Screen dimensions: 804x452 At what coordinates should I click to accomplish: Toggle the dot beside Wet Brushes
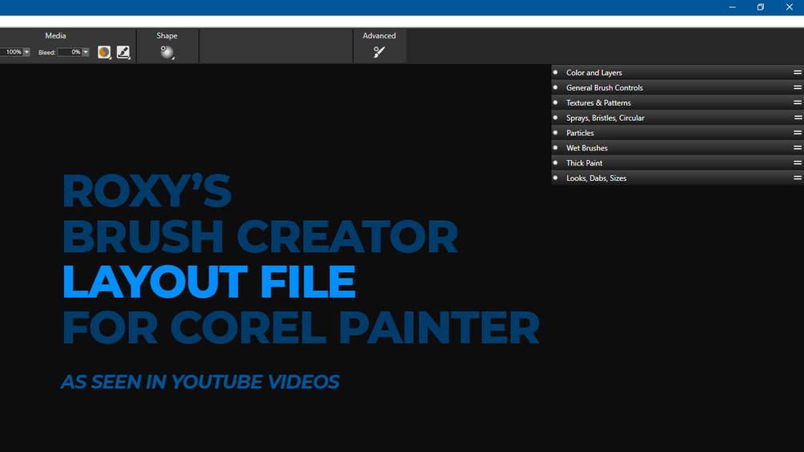[x=555, y=147]
